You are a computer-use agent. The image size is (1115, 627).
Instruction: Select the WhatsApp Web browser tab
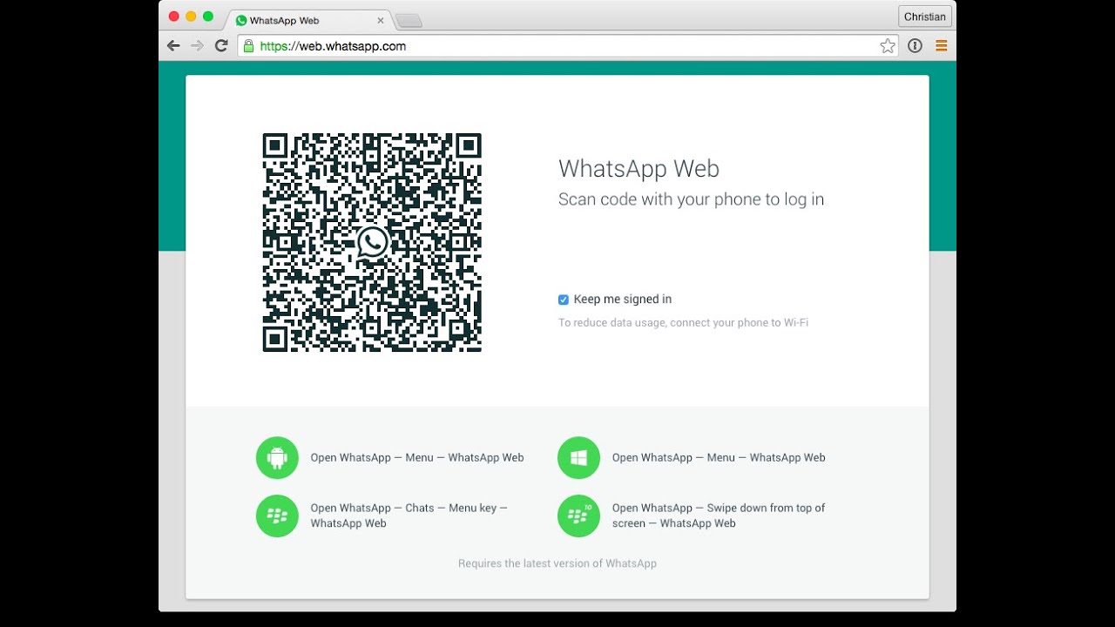point(308,20)
